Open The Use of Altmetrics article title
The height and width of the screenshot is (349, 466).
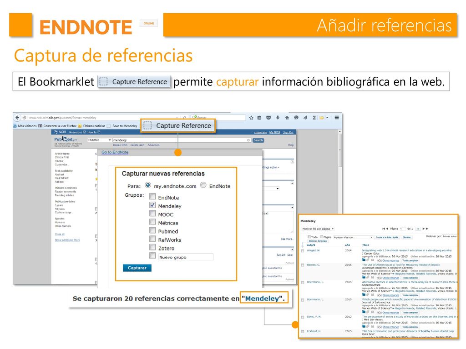tap(400, 265)
